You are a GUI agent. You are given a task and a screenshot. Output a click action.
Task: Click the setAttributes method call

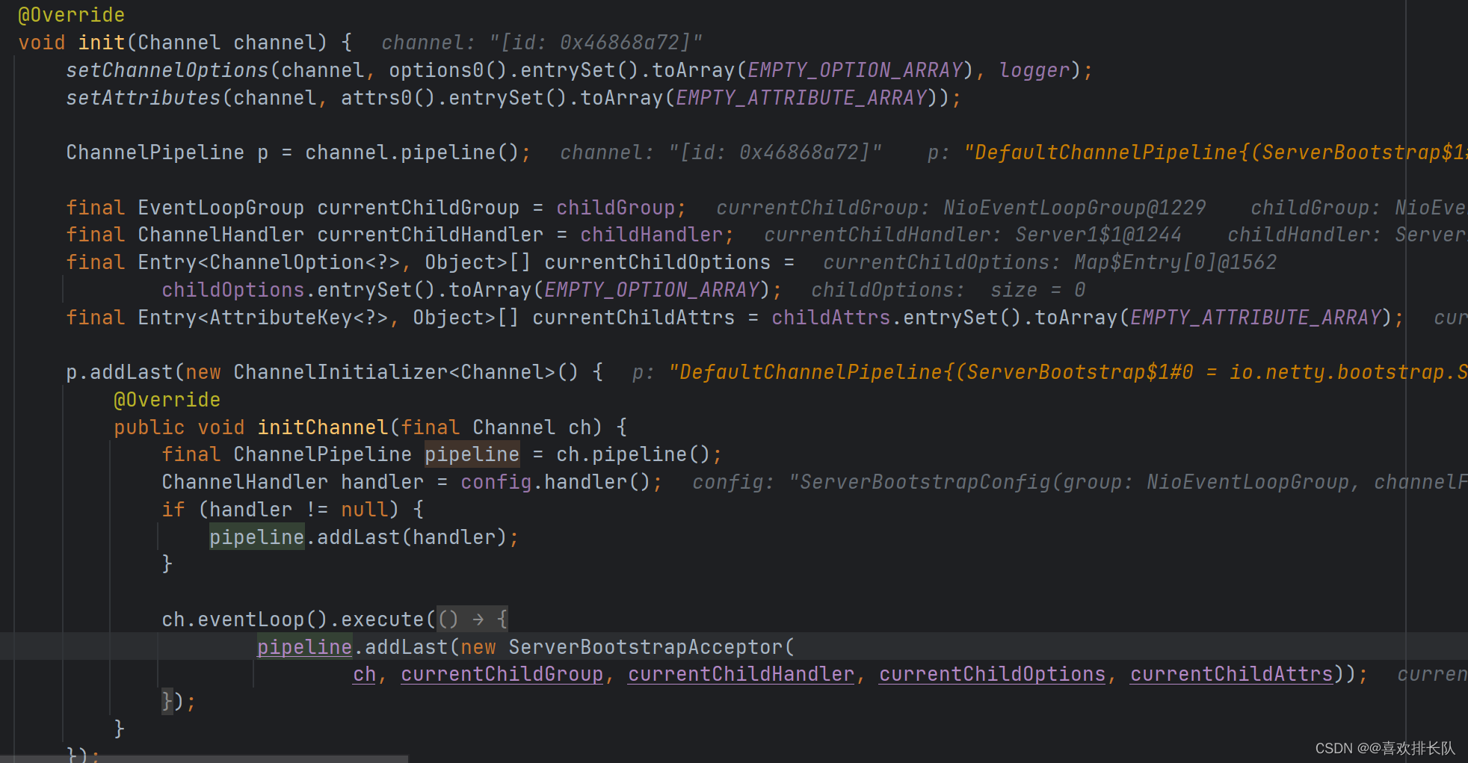[143, 98]
